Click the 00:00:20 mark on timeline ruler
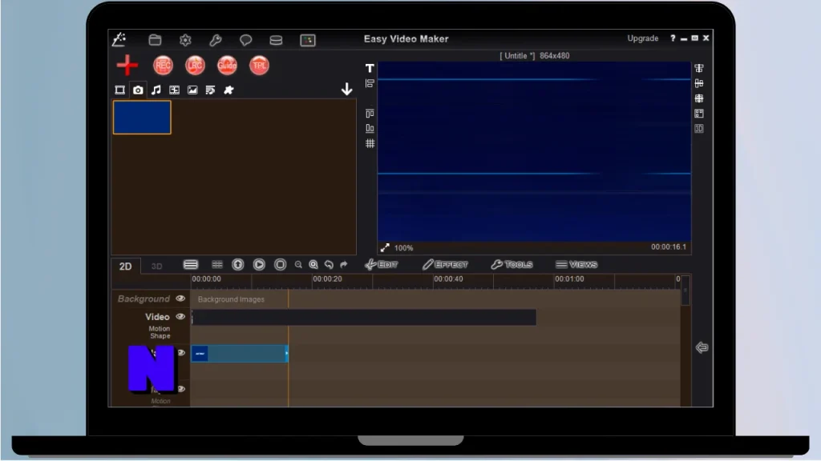Viewport: 821px width, 461px height. click(327, 279)
